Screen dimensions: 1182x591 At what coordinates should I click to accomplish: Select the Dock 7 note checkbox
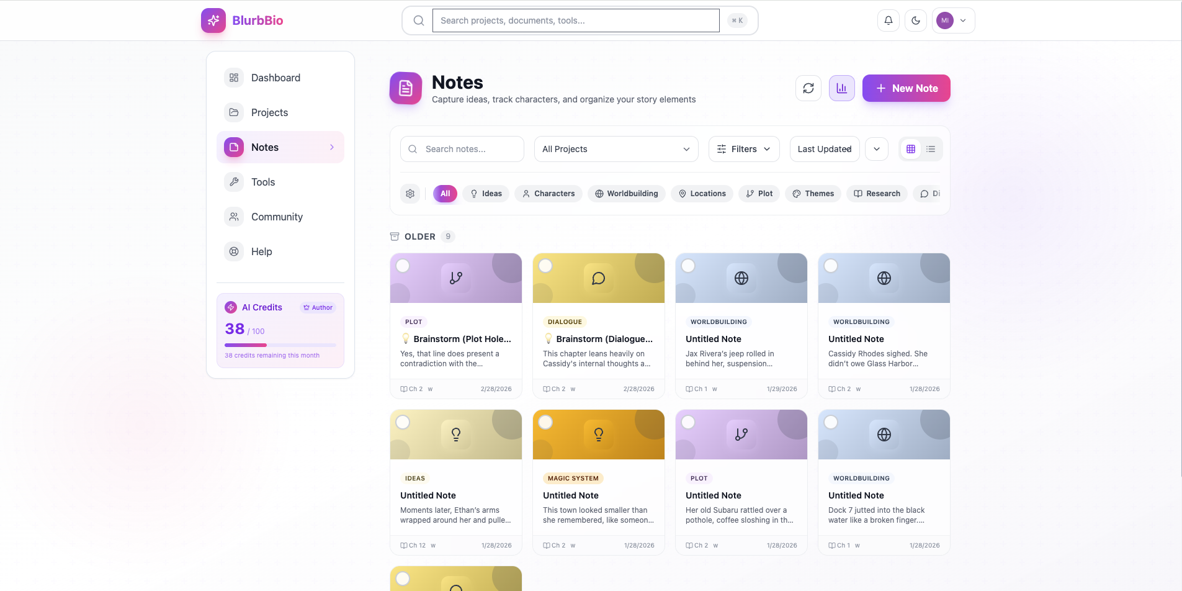tap(831, 422)
